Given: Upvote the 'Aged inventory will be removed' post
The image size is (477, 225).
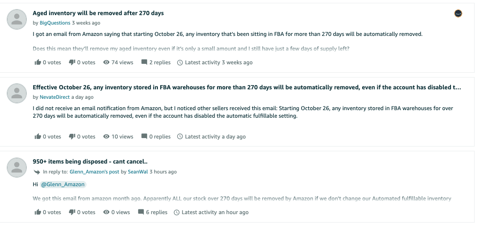Looking at the screenshot, I should point(38,62).
